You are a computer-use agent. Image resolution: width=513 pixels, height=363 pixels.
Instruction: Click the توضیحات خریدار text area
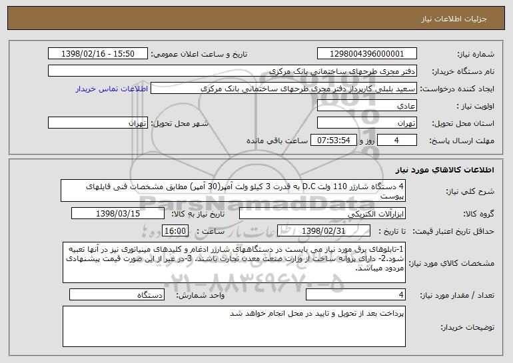click(234, 326)
